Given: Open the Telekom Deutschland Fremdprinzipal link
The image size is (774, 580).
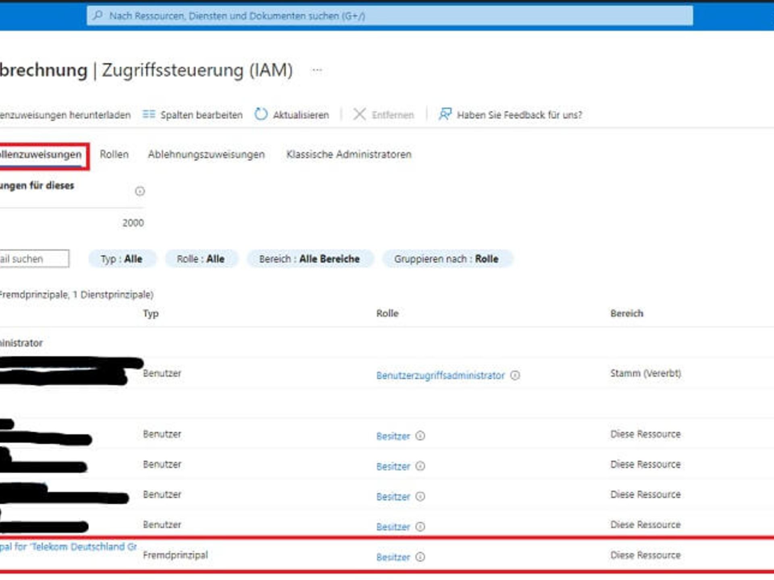Looking at the screenshot, I should (x=69, y=546).
